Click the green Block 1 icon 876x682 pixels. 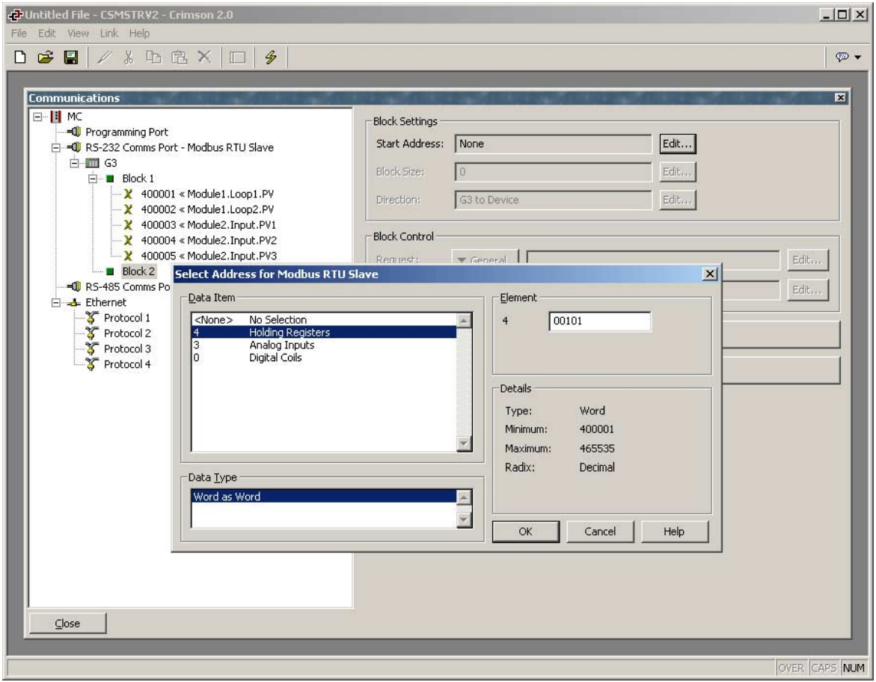tap(110, 179)
